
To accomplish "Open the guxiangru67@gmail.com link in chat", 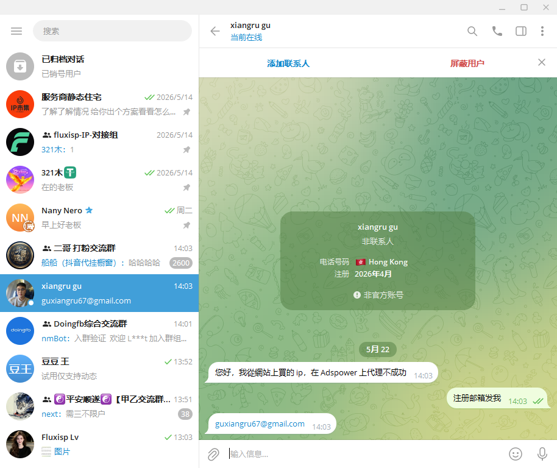I will point(260,424).
